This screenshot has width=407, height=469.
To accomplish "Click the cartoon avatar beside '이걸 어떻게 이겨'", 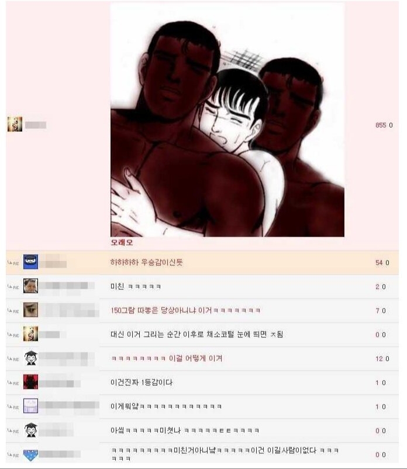I will coord(31,358).
